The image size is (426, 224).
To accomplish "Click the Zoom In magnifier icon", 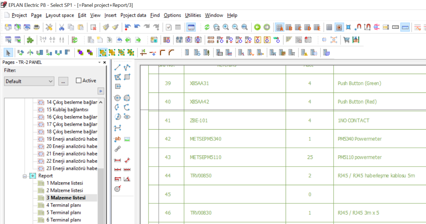I will coord(226,27).
